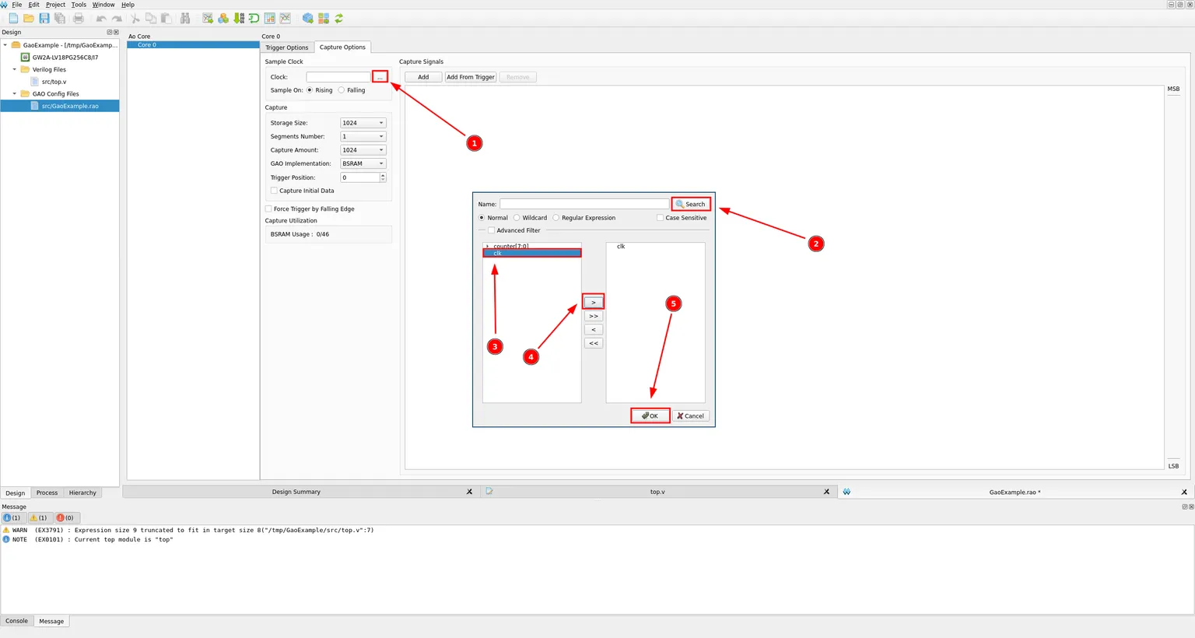Viewport: 1195px width, 638px height.
Task: Switch to the Trigger Options tab
Action: [287, 47]
